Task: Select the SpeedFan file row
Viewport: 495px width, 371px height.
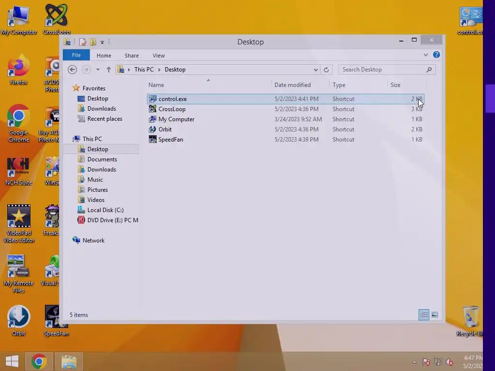Action: 285,139
